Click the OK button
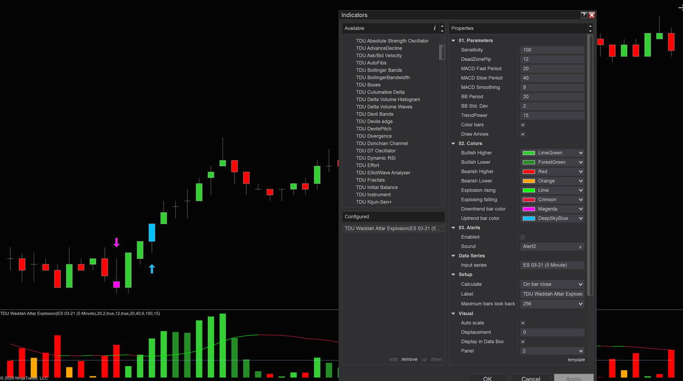 [x=487, y=378]
